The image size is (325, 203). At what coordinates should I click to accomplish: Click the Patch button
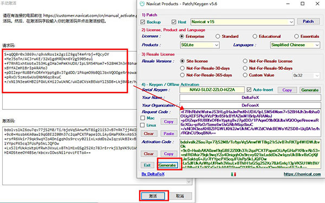point(308,21)
